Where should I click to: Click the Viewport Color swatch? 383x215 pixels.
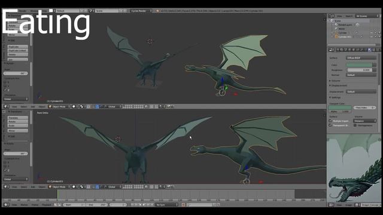(x=340, y=107)
